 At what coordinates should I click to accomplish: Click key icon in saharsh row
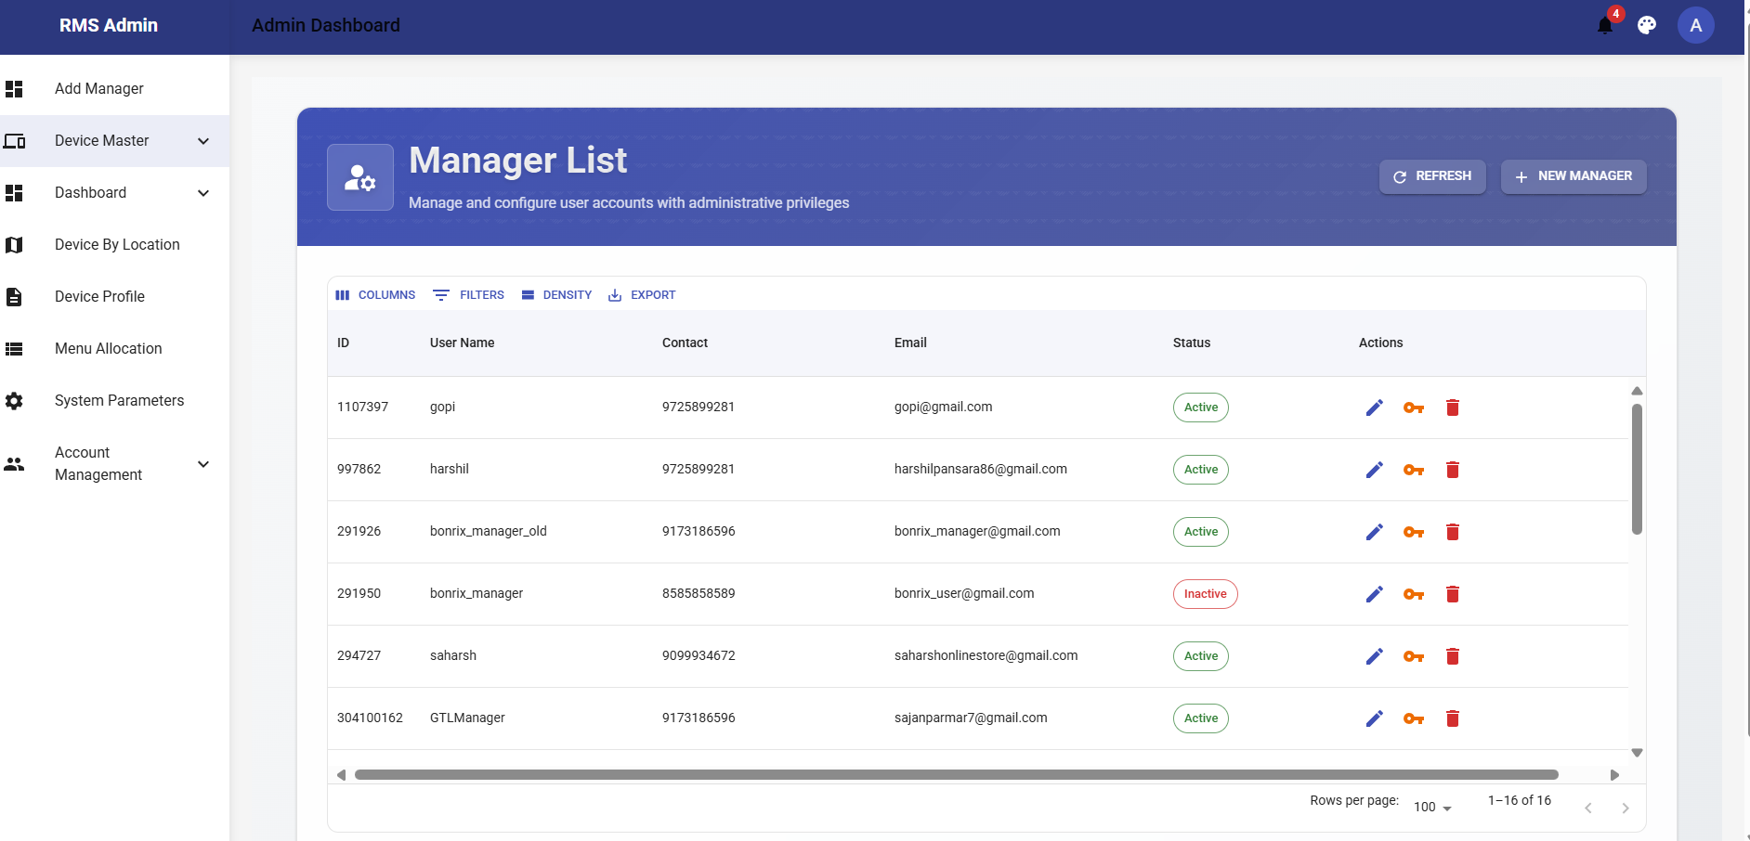pos(1414,656)
